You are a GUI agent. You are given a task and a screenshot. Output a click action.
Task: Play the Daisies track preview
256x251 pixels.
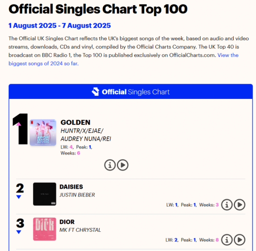coord(239,205)
